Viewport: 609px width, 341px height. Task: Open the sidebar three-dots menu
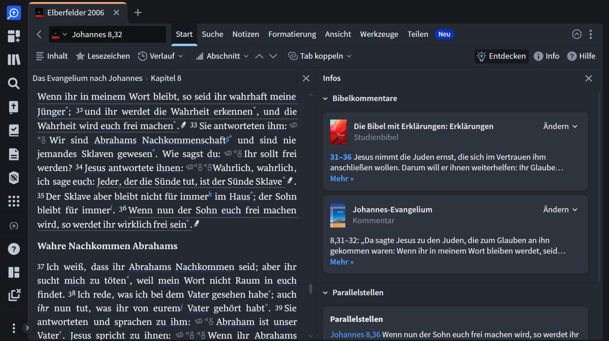coord(13,328)
